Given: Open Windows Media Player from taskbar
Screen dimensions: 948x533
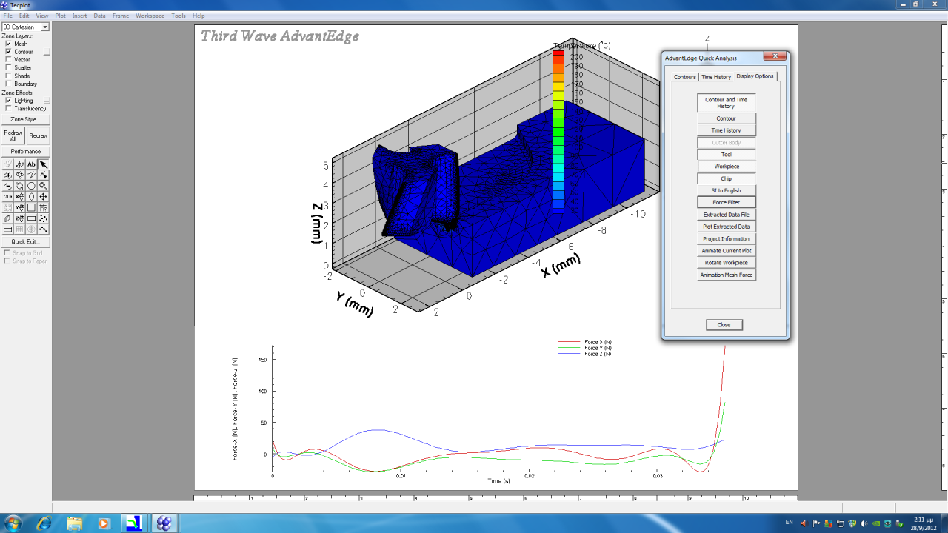Looking at the screenshot, I should 104,523.
